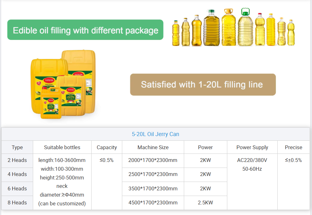Screen dimensions: 312x215
Task: Select the 'Suitable bottles' column header
Action: (x=62, y=147)
